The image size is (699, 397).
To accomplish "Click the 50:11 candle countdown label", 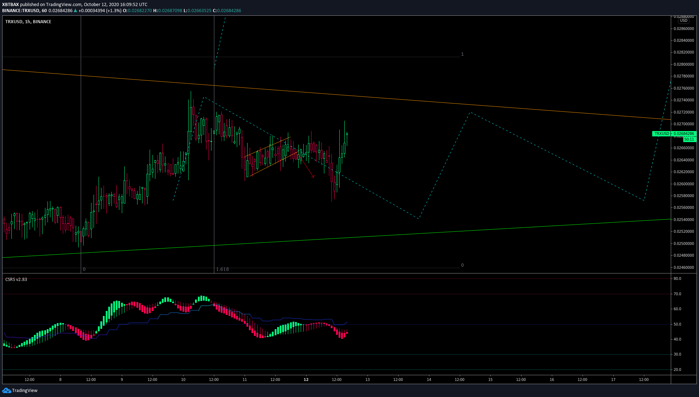I will (x=689, y=139).
